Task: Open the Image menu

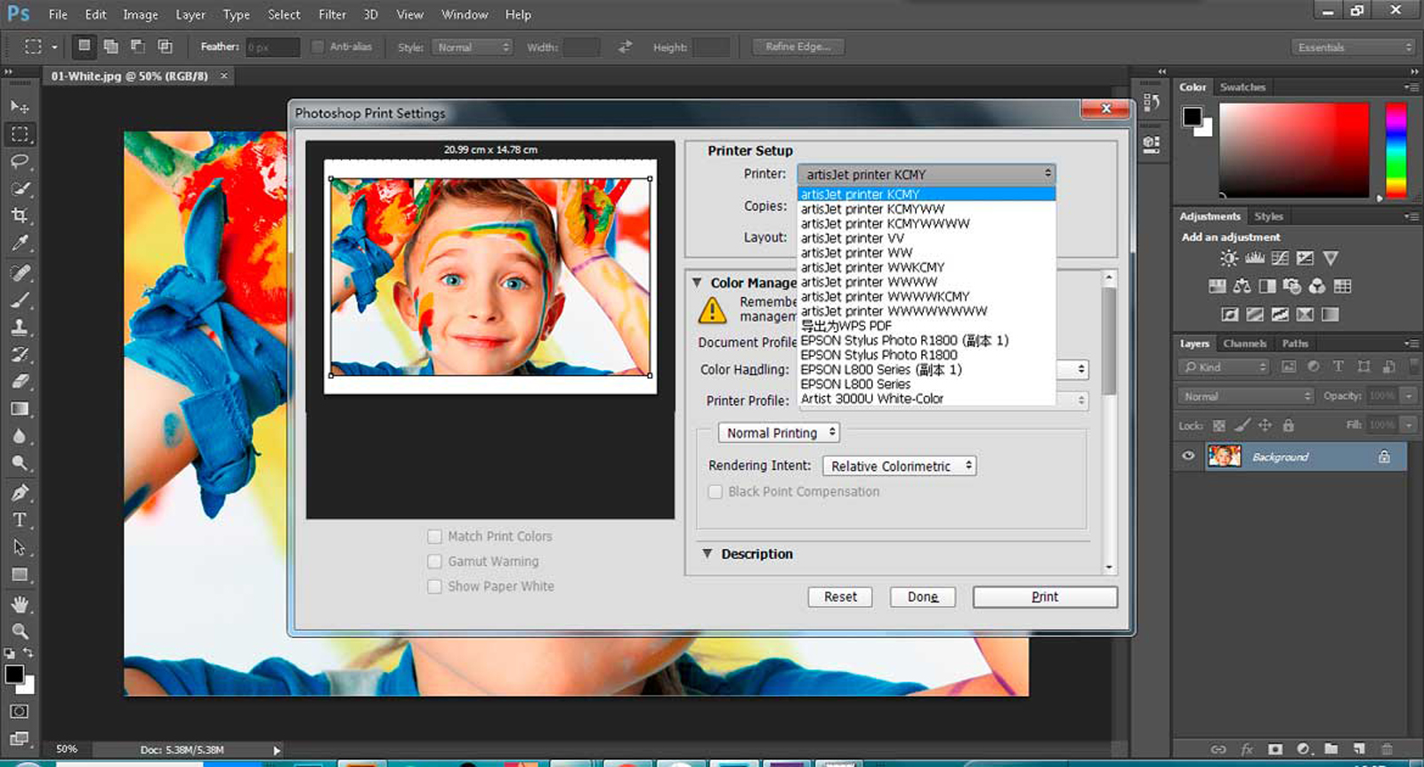Action: [140, 14]
